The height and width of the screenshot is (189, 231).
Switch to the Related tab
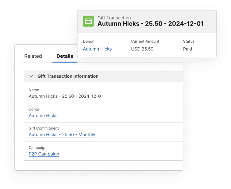pos(33,56)
